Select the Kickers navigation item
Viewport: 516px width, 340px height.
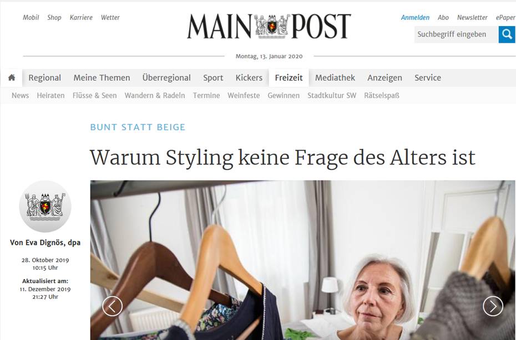click(249, 78)
